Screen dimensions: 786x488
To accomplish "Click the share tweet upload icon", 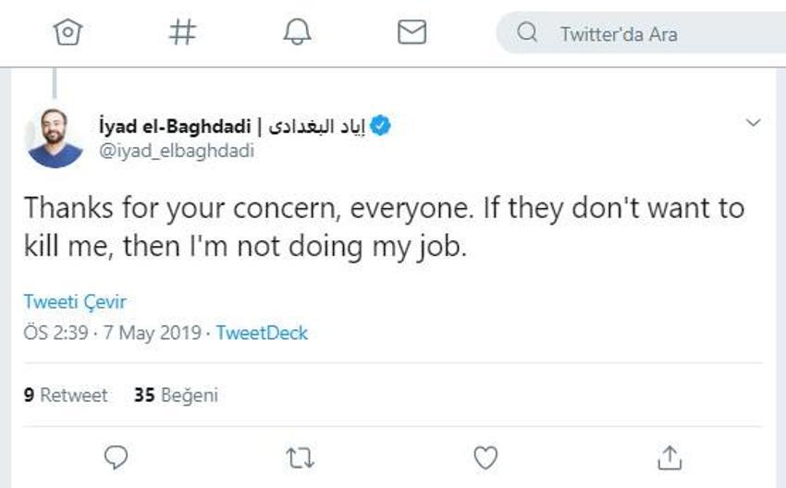I will click(669, 457).
